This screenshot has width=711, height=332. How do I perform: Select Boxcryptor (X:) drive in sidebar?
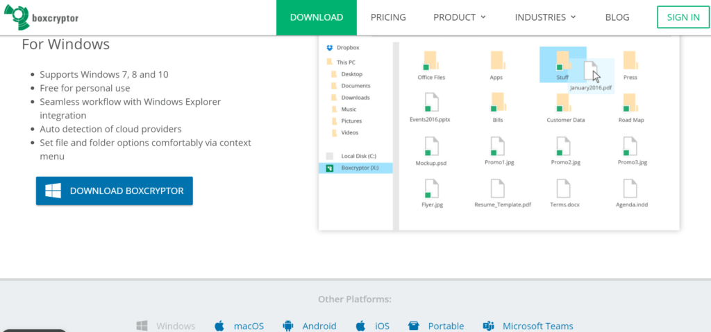point(356,168)
